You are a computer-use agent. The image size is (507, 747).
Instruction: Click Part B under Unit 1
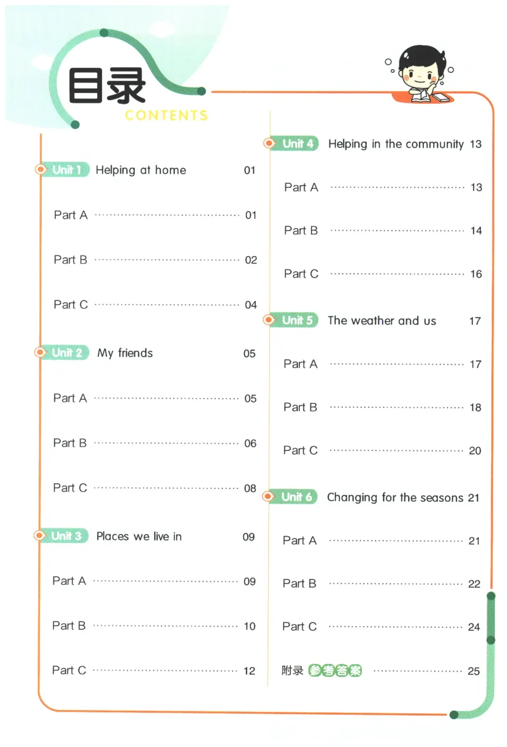point(70,260)
